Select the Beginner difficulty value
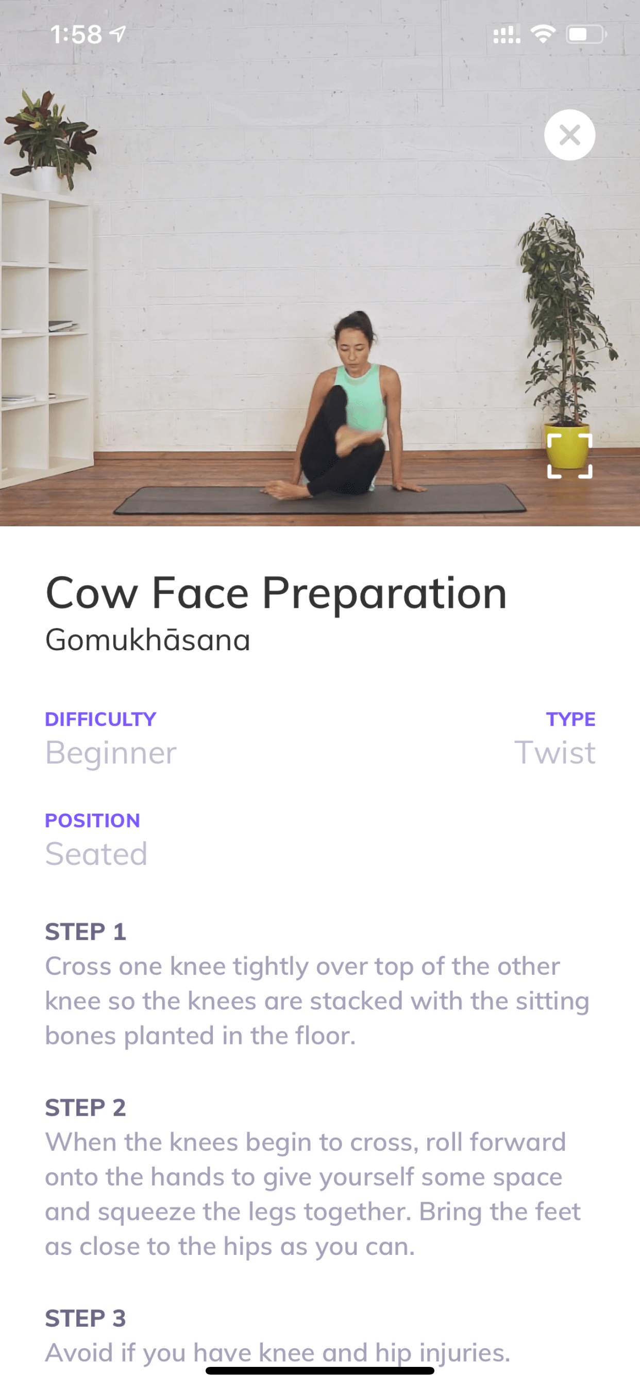The height and width of the screenshot is (1387, 640). (x=111, y=752)
